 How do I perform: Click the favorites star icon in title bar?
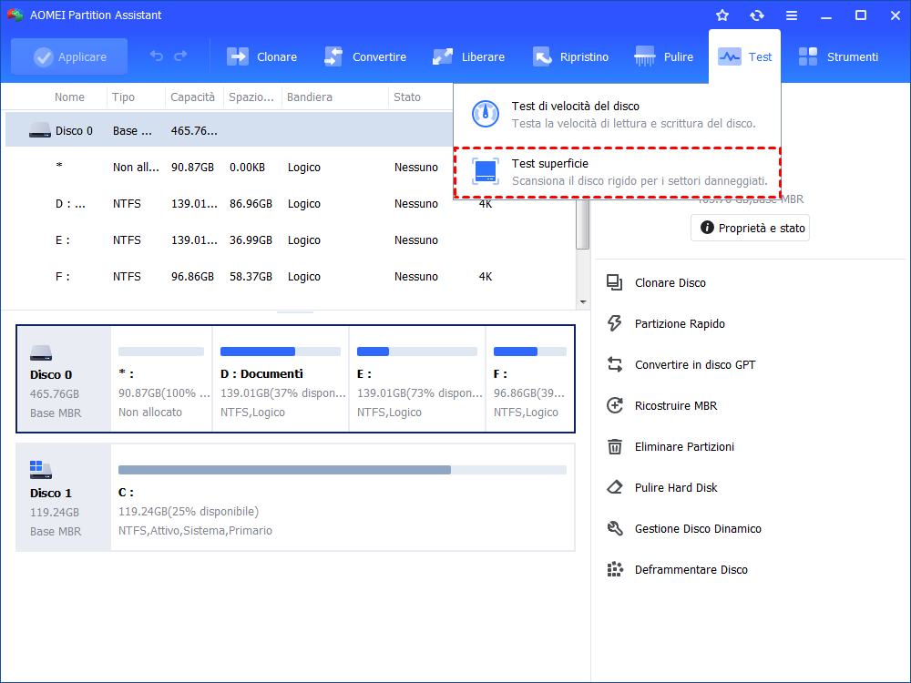[722, 15]
